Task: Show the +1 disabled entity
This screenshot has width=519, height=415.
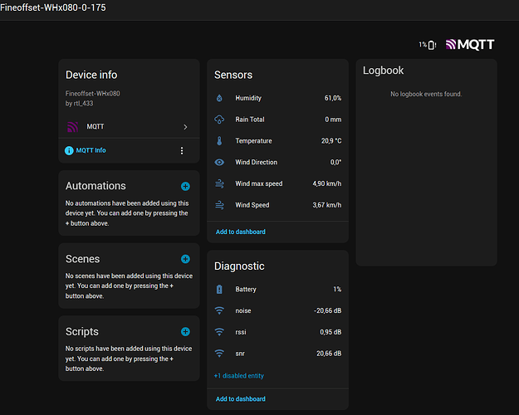Action: point(238,376)
